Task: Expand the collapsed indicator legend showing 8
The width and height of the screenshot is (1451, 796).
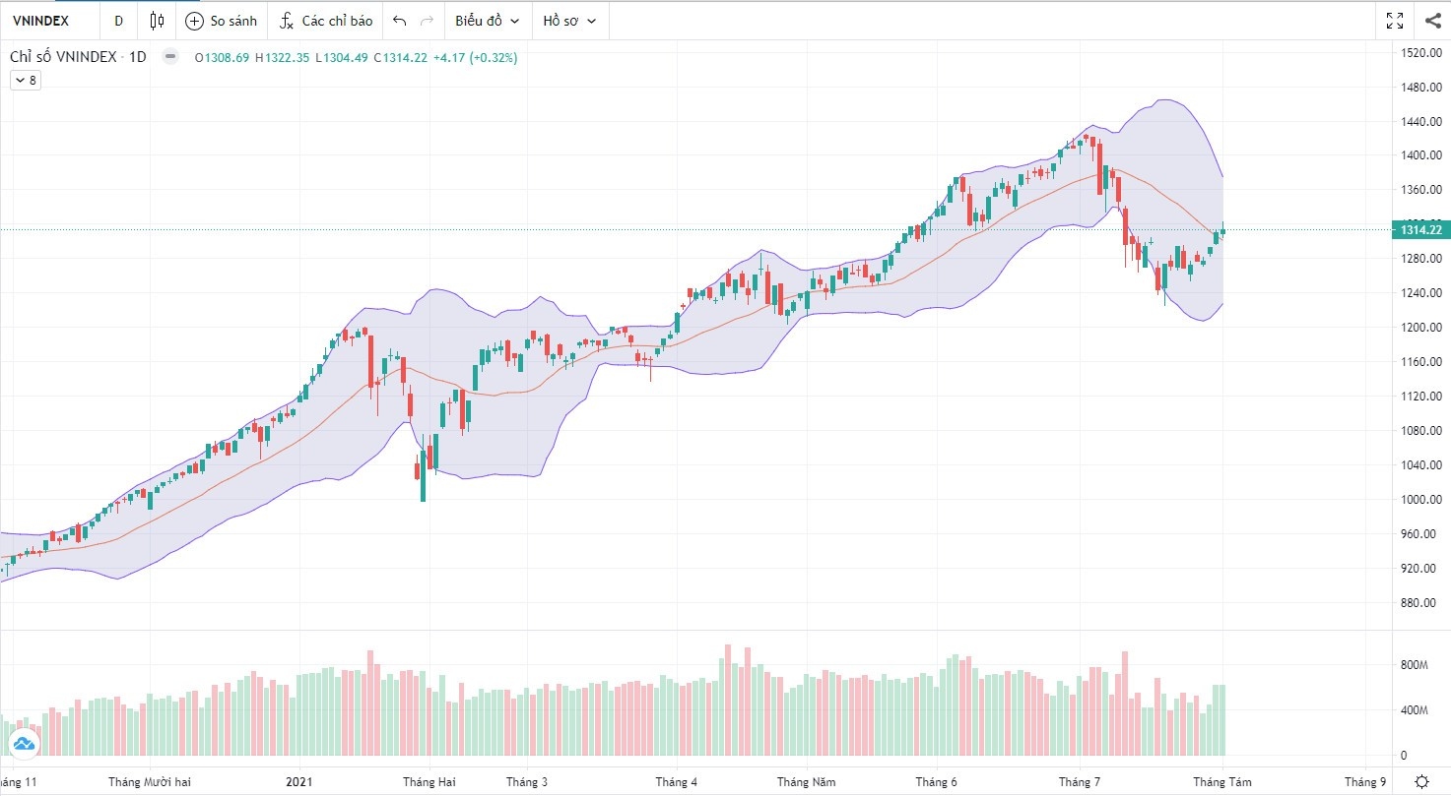Action: click(x=25, y=81)
